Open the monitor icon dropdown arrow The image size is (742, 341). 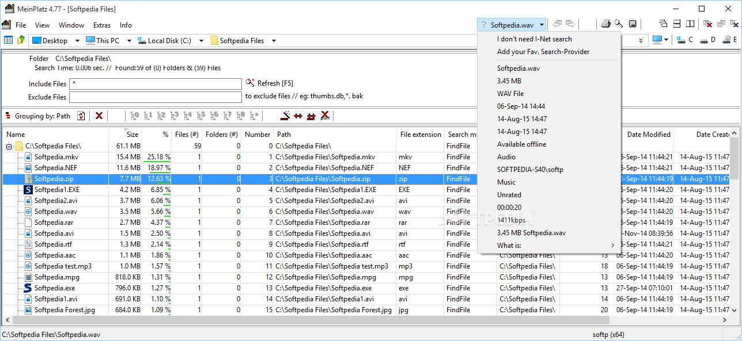point(667,40)
